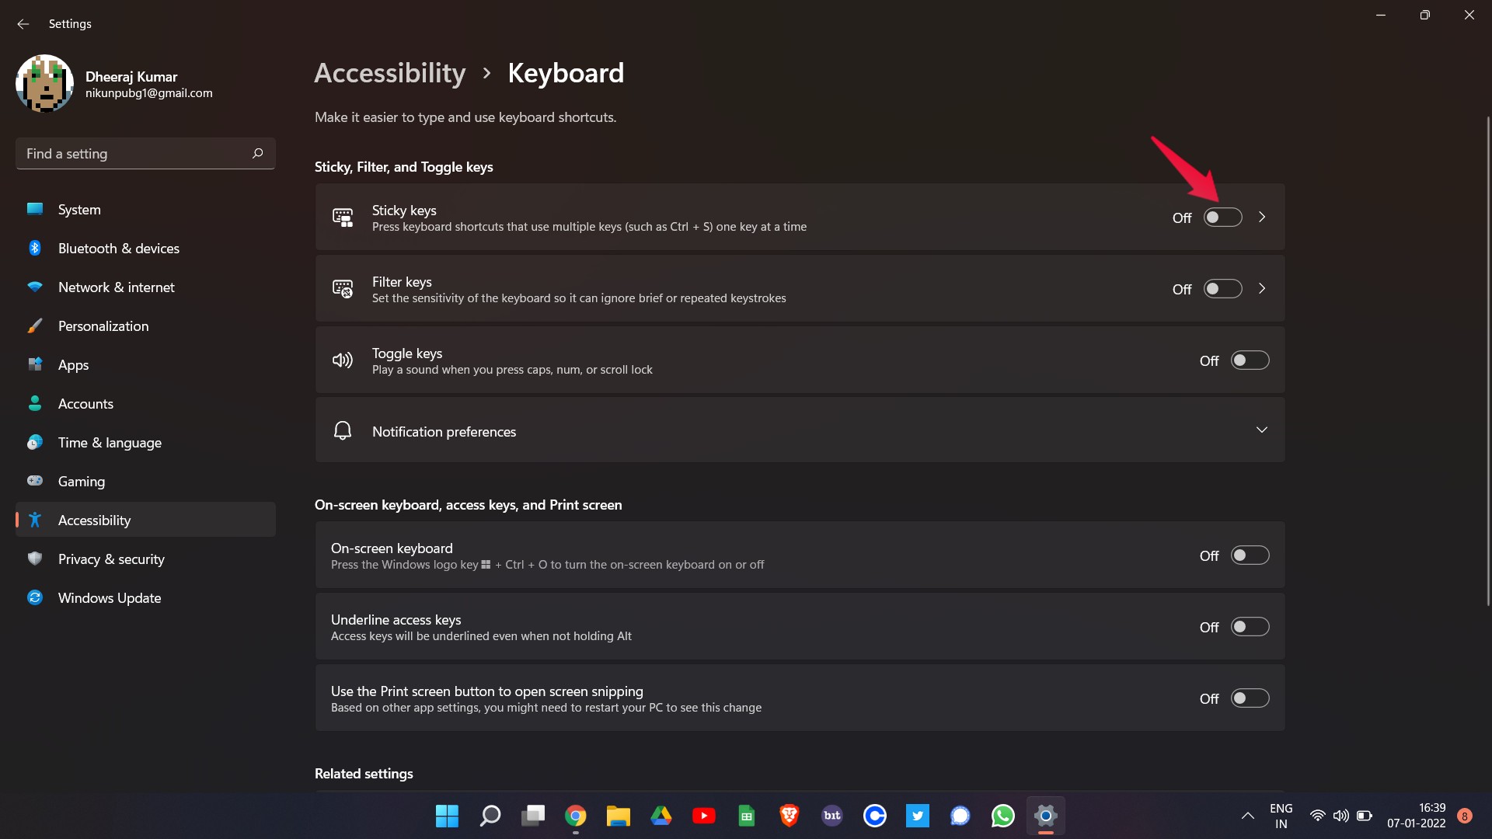
Task: Open Bluetooth & devices settings
Action: click(x=118, y=249)
